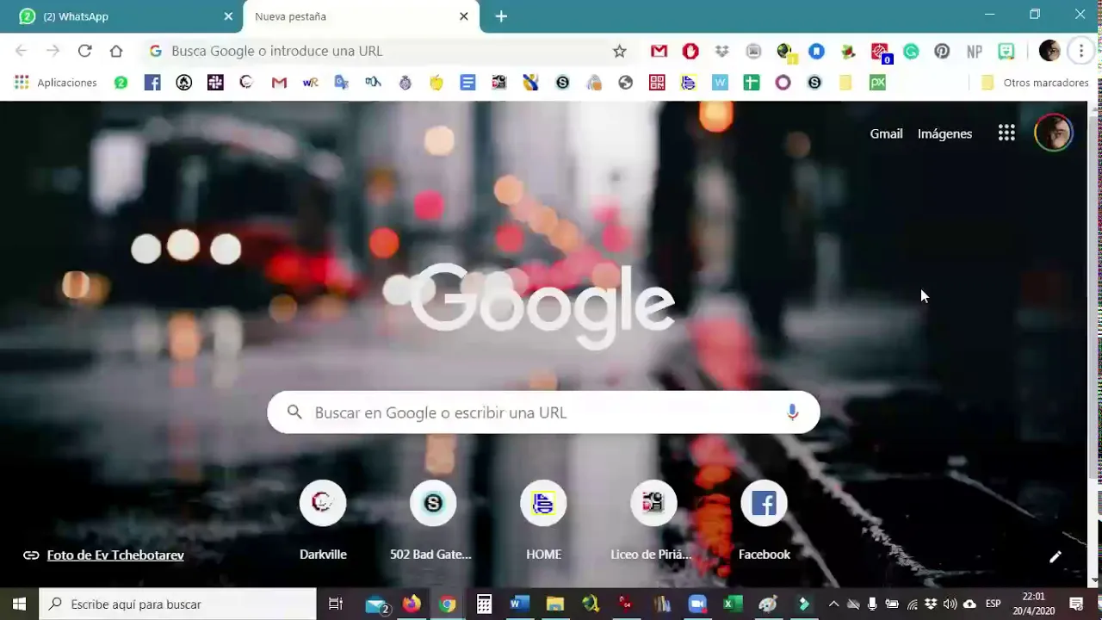Open File Explorer from the taskbar
The image size is (1102, 620).
point(554,604)
